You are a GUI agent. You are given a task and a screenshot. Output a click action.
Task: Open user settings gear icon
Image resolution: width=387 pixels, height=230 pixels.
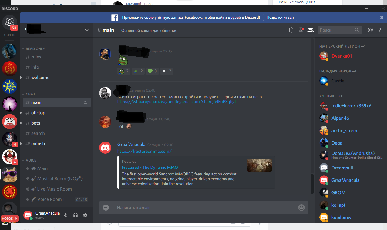pos(85,215)
